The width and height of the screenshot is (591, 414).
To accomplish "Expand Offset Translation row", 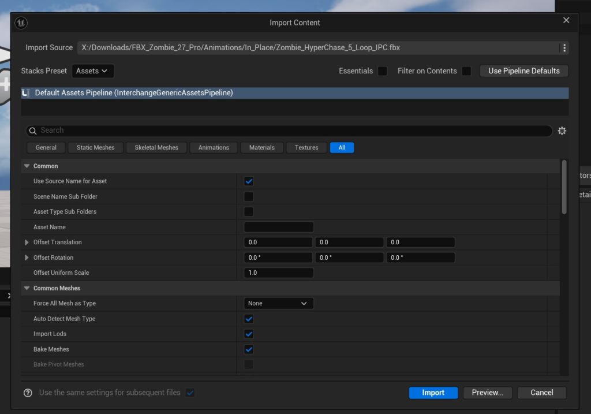I will click(27, 243).
